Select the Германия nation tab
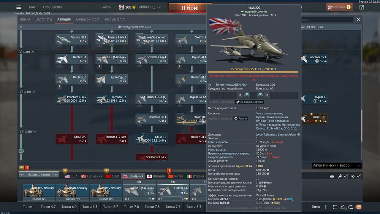 92,176
